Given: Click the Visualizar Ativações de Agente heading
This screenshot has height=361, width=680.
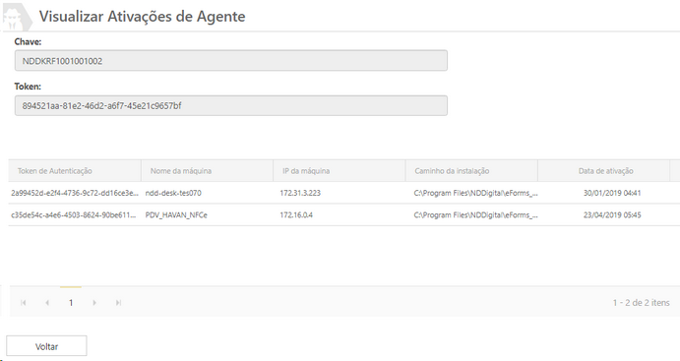Looking at the screenshot, I should tap(143, 17).
